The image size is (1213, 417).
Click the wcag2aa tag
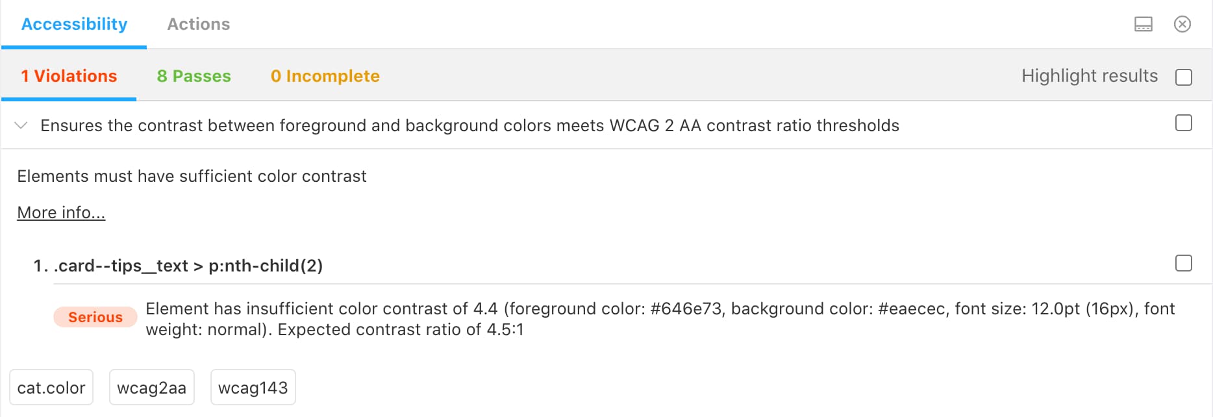click(x=151, y=388)
